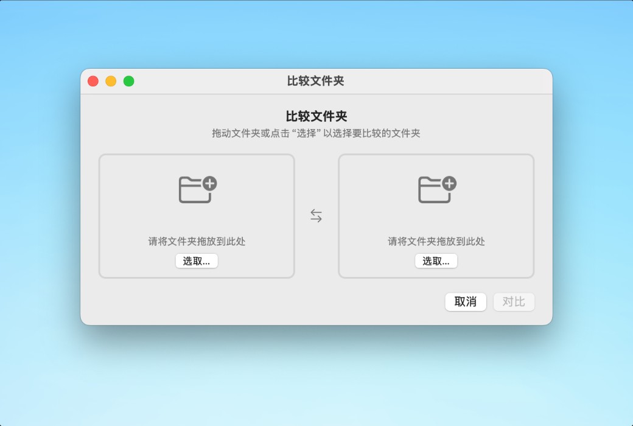633x426 pixels.
Task: Click the bold heading 比较文件夹
Action: pyautogui.click(x=316, y=116)
